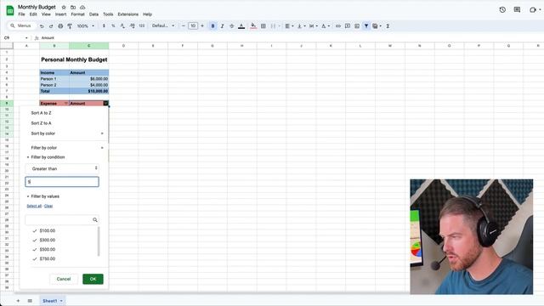Open the Default font dropdown
The width and height of the screenshot is (544, 306).
pos(163,26)
